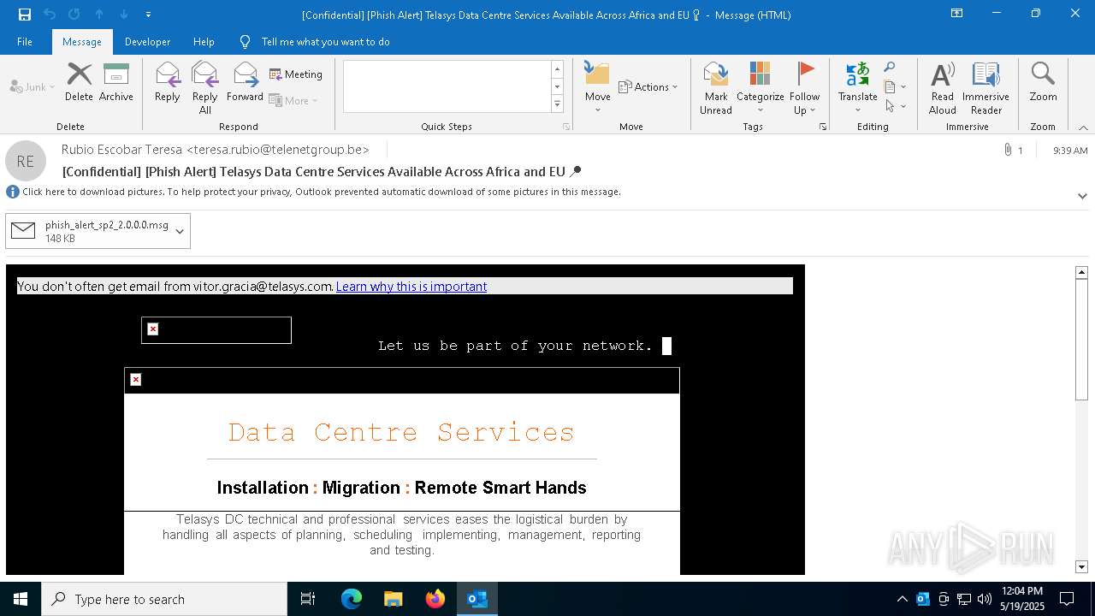Open the Follow Up flag menu
The image size is (1095, 616).
coord(804,88)
